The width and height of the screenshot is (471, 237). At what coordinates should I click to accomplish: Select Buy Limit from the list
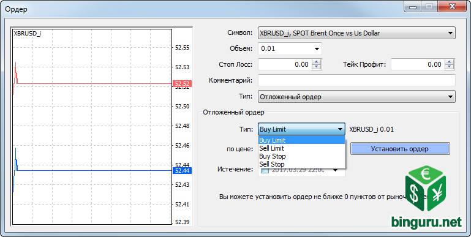(x=301, y=140)
